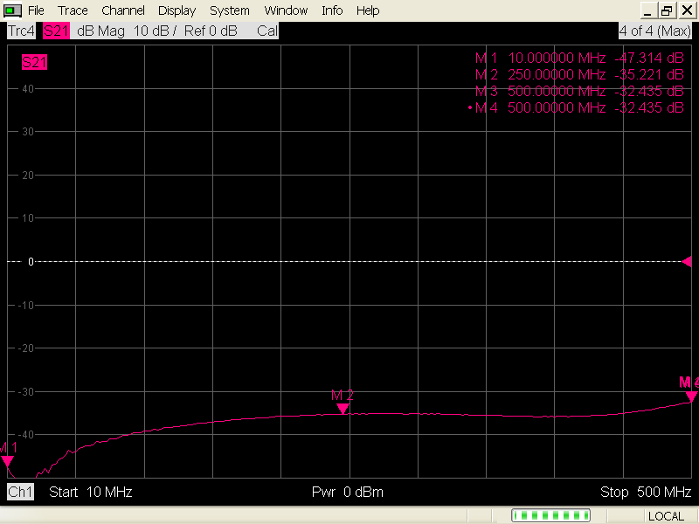Open the Window menu
The width and height of the screenshot is (699, 524).
[x=286, y=10]
